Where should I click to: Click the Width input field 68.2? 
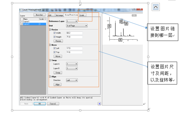pos(74,33)
